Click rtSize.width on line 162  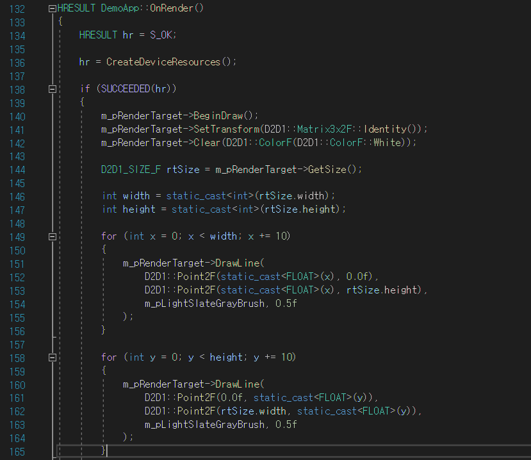[254, 411]
